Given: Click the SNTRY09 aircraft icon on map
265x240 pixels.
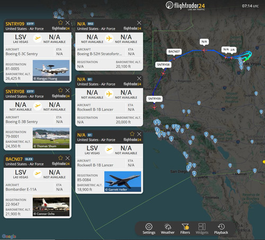Looking at the screenshot, I should click(154, 107).
